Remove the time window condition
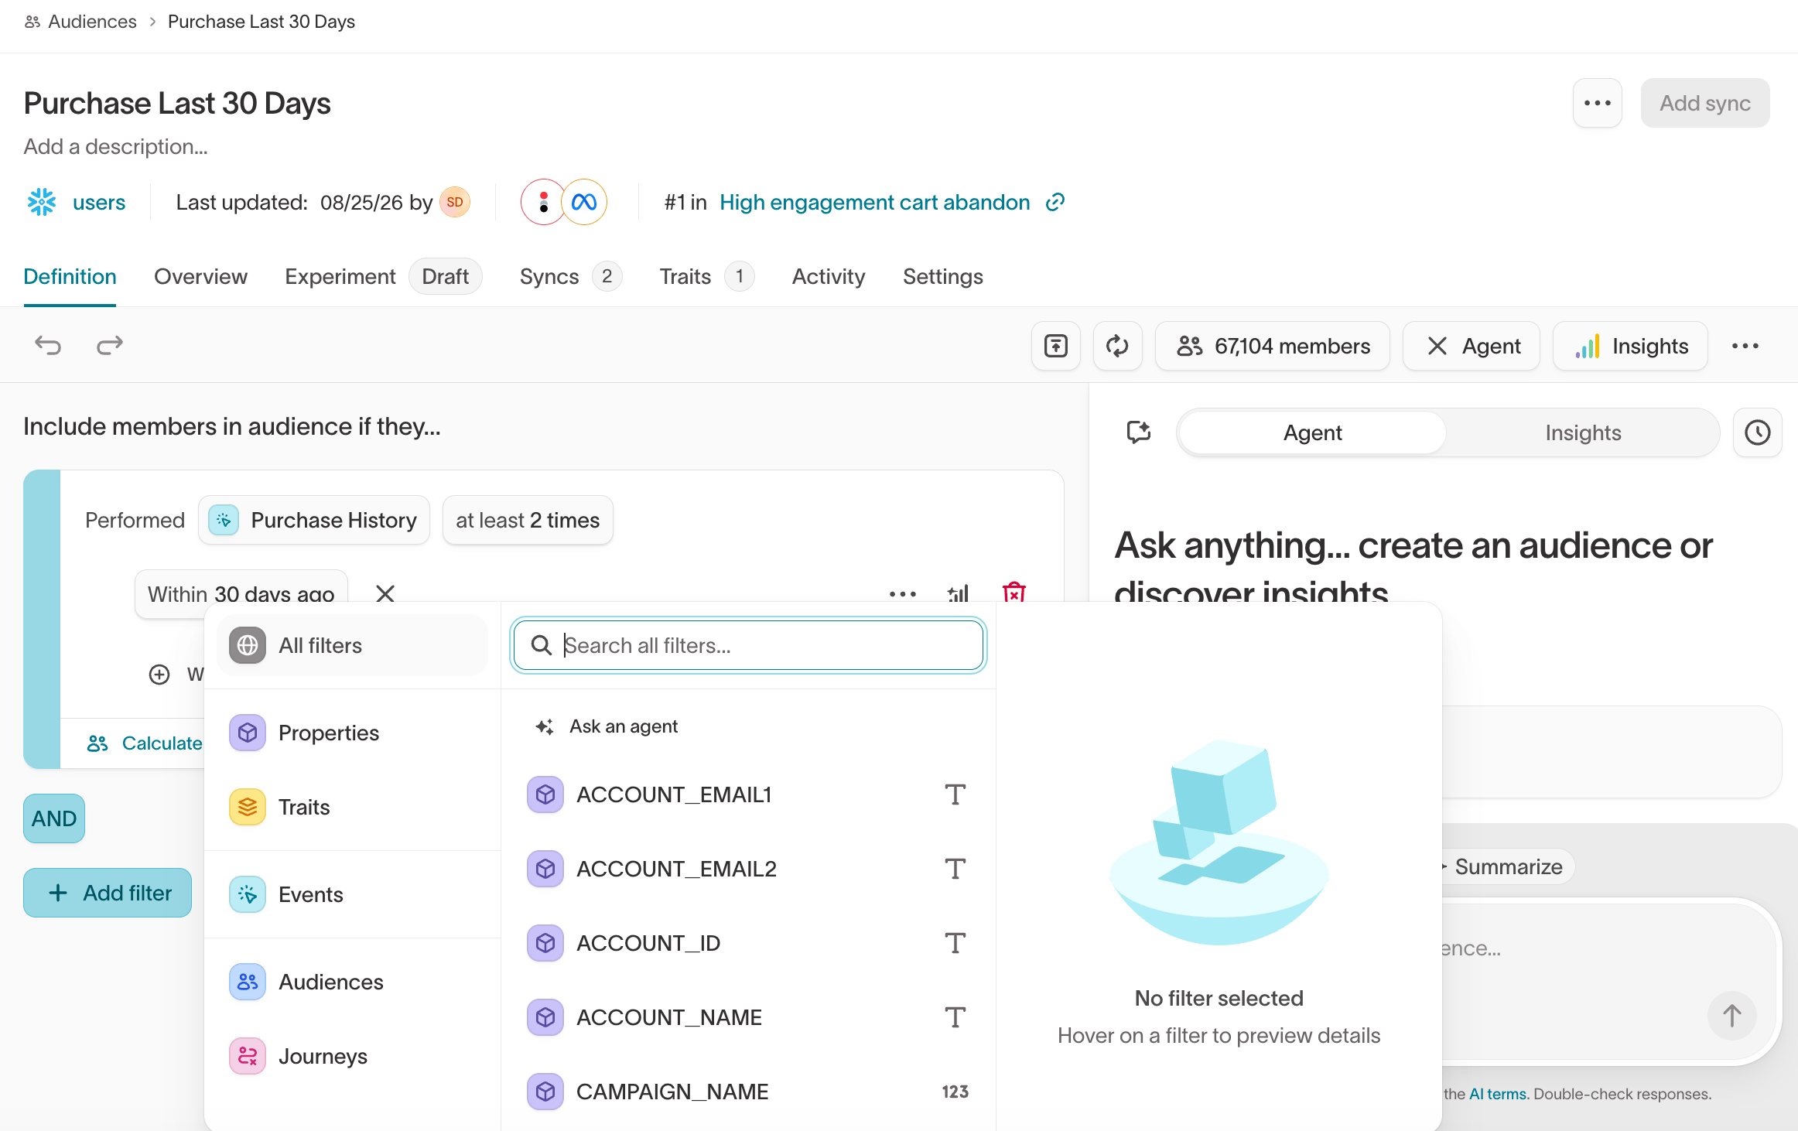1798x1131 pixels. (385, 593)
